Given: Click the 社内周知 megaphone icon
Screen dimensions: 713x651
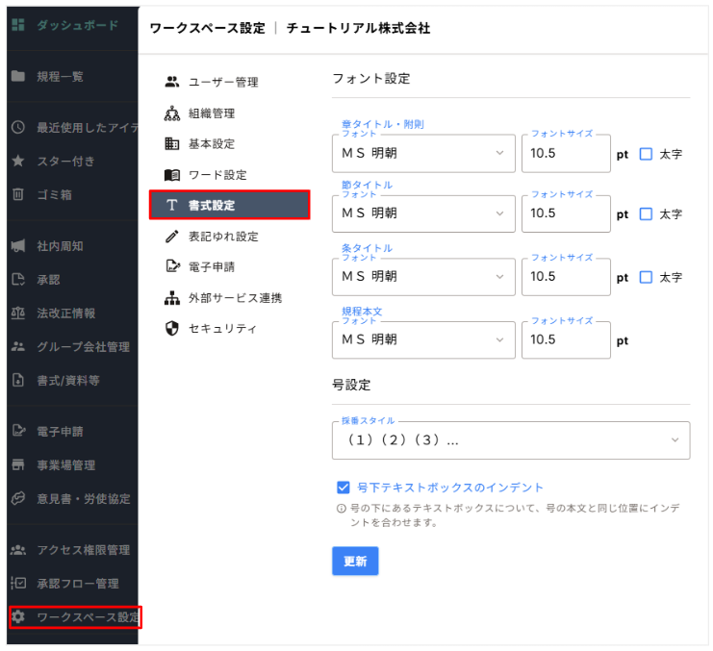Looking at the screenshot, I should pyautogui.click(x=17, y=246).
